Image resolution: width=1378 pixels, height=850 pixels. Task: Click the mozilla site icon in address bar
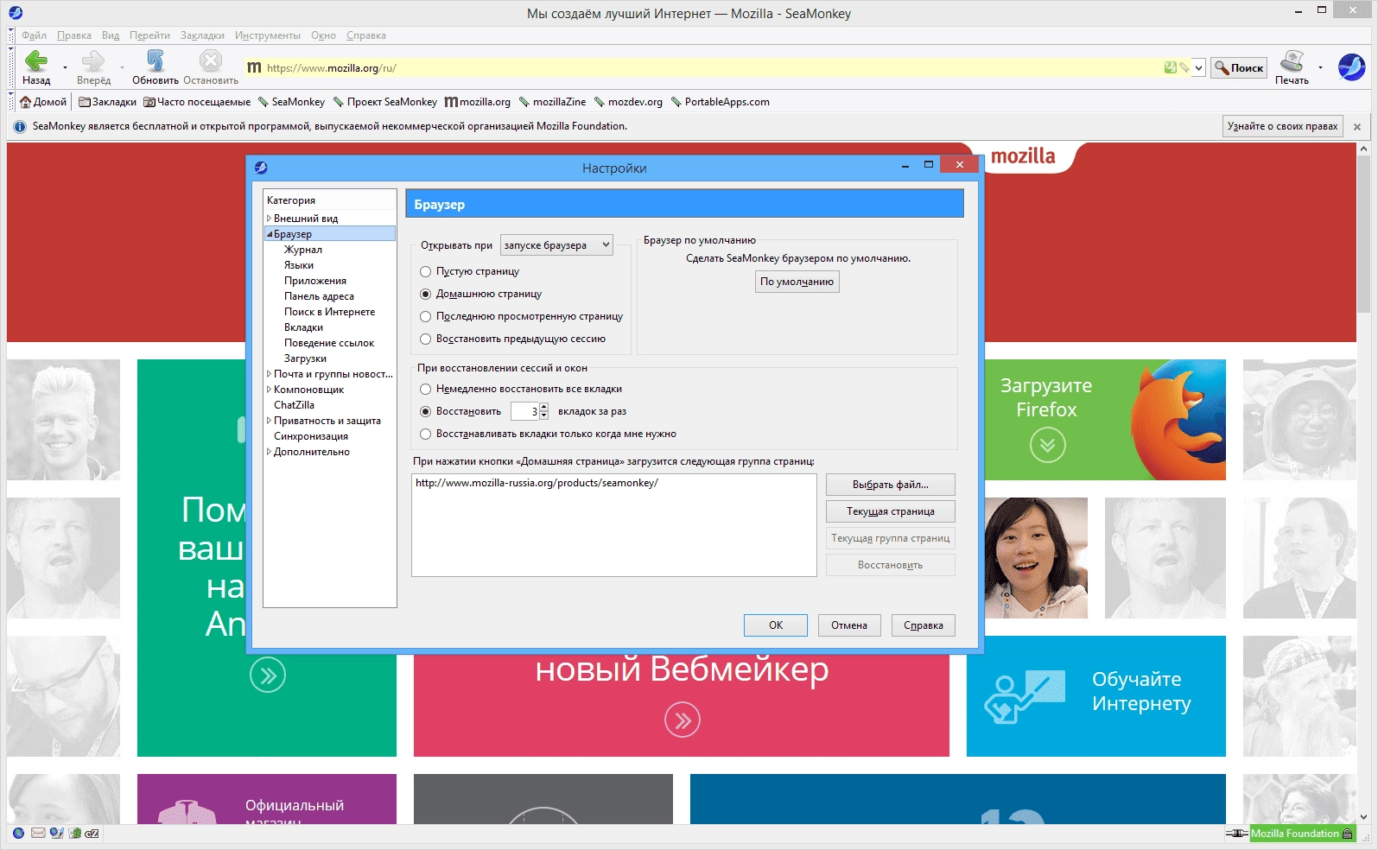point(254,67)
